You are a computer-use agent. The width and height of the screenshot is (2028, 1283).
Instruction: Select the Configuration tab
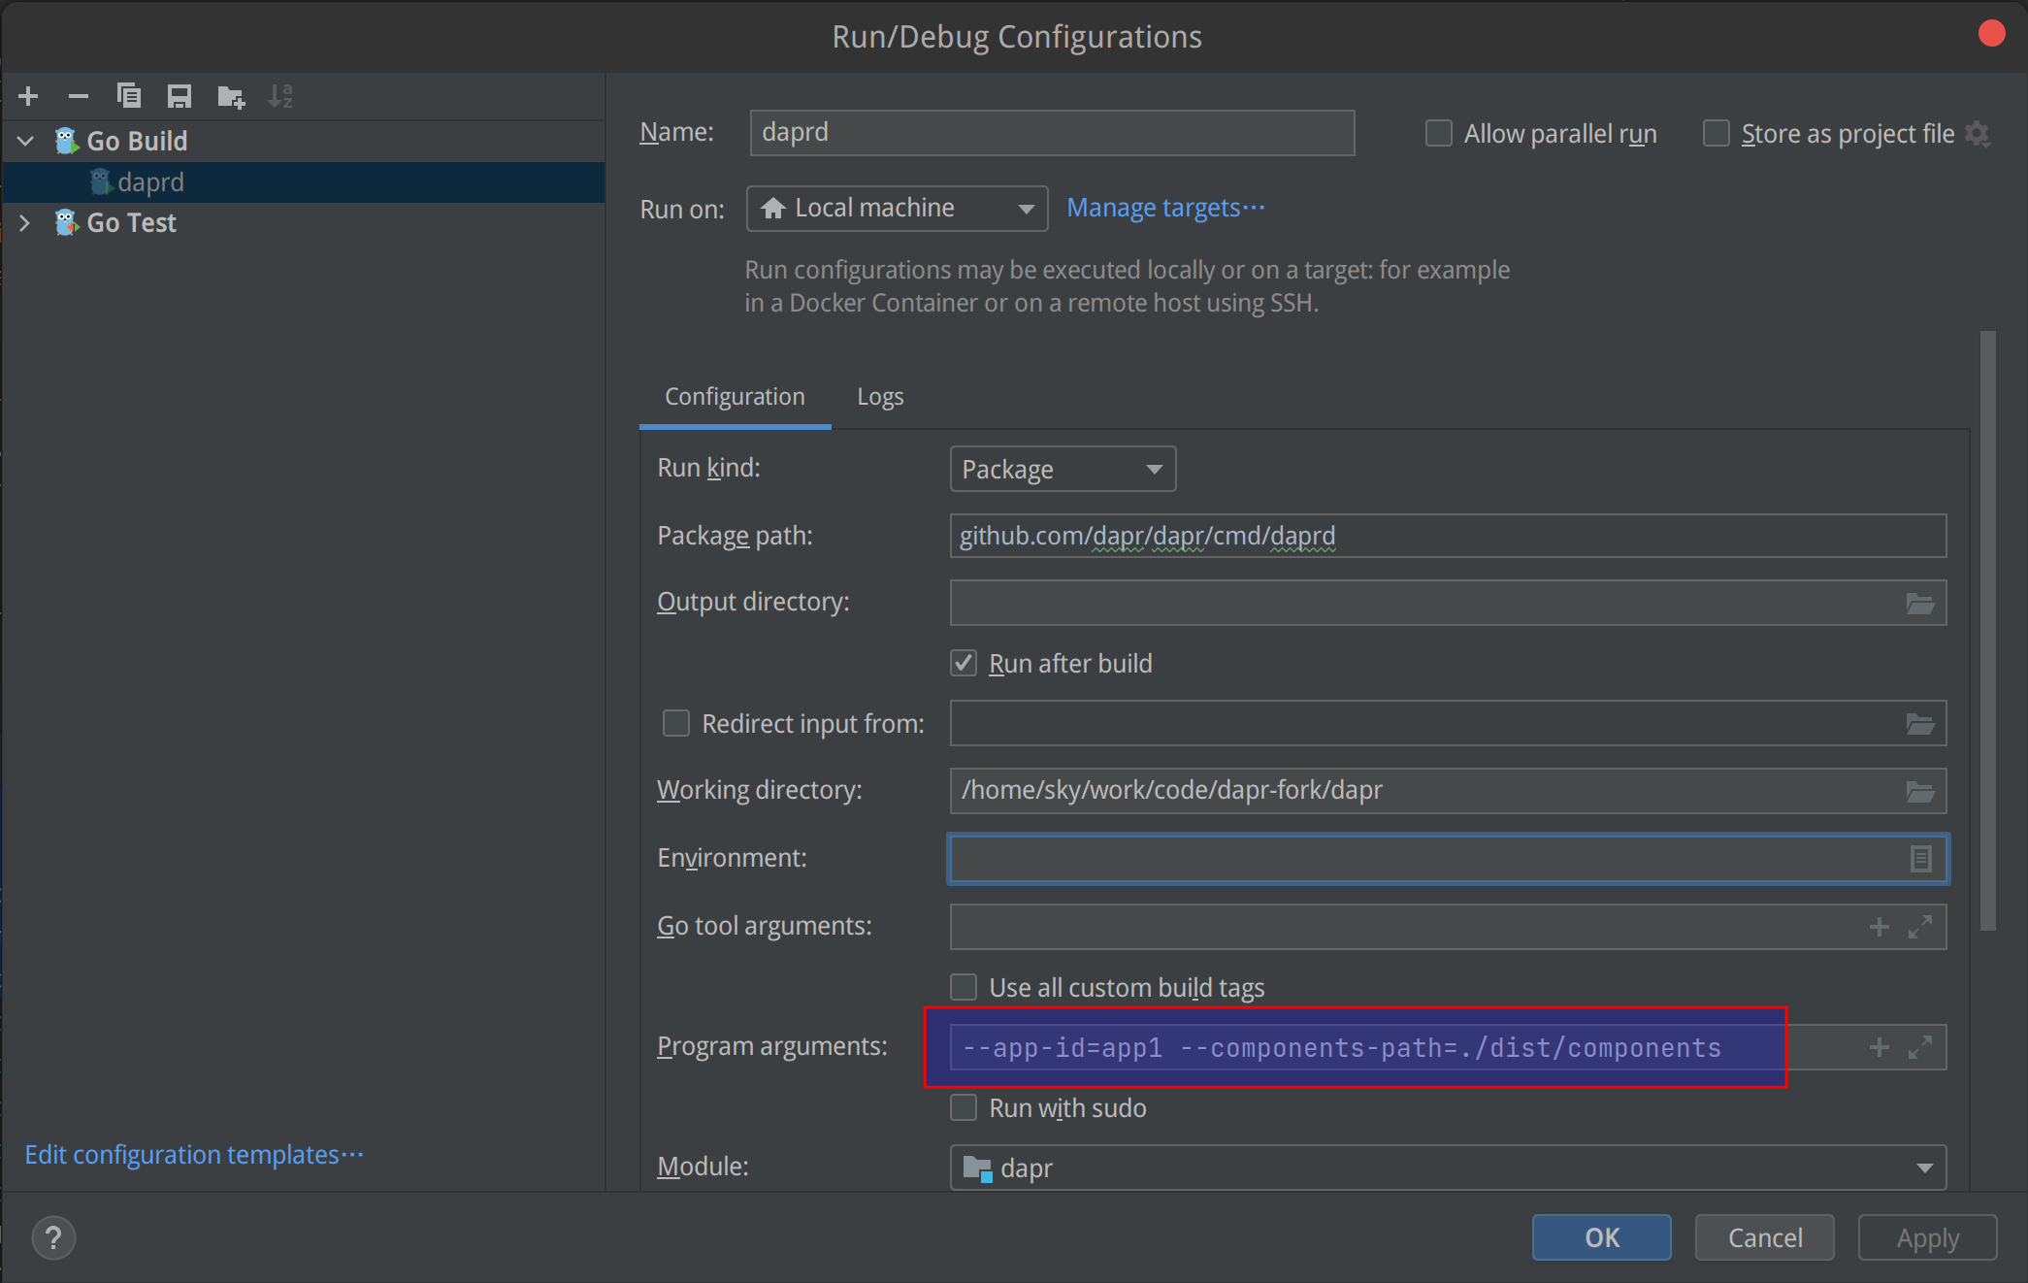click(x=735, y=397)
